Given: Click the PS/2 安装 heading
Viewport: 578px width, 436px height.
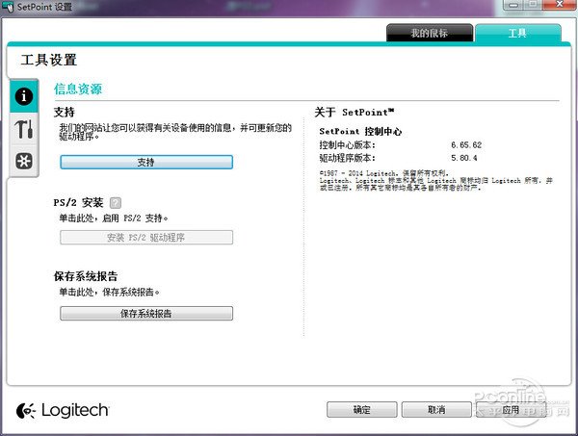Looking at the screenshot, I should click(x=78, y=202).
